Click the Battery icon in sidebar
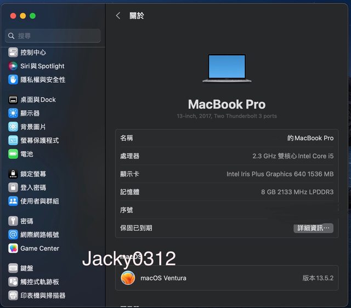This screenshot has width=351, height=308. click(x=13, y=154)
